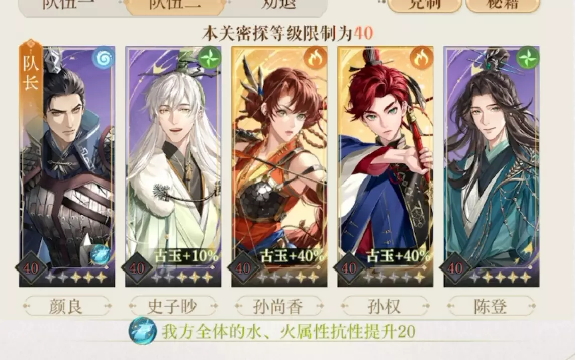
Task: Click the level 40 badge on 陈登's card
Action: 455,268
